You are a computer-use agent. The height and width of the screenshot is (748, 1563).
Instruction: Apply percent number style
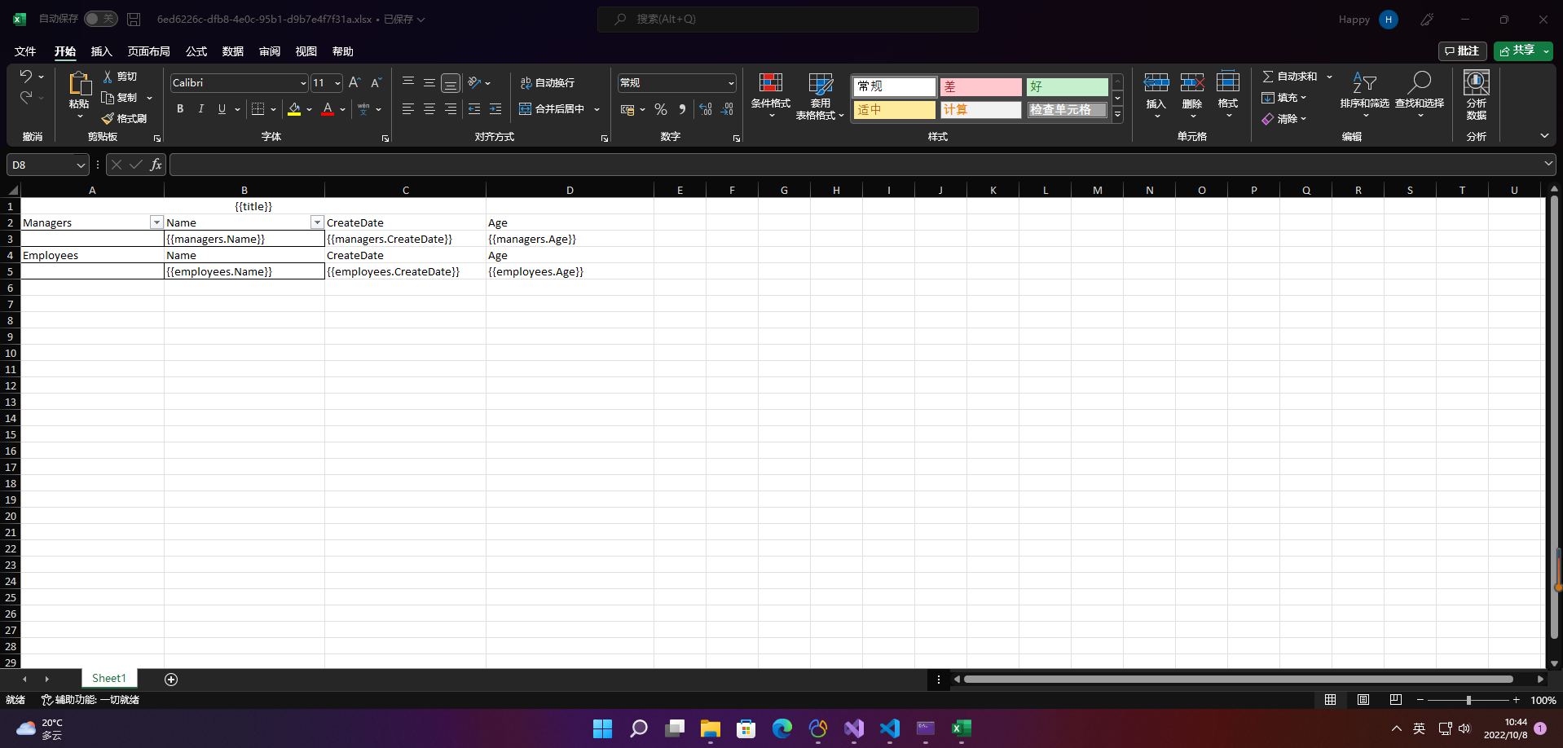click(x=660, y=109)
